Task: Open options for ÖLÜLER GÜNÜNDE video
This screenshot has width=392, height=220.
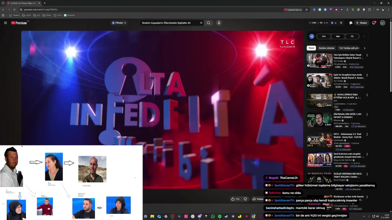Action: (x=367, y=174)
